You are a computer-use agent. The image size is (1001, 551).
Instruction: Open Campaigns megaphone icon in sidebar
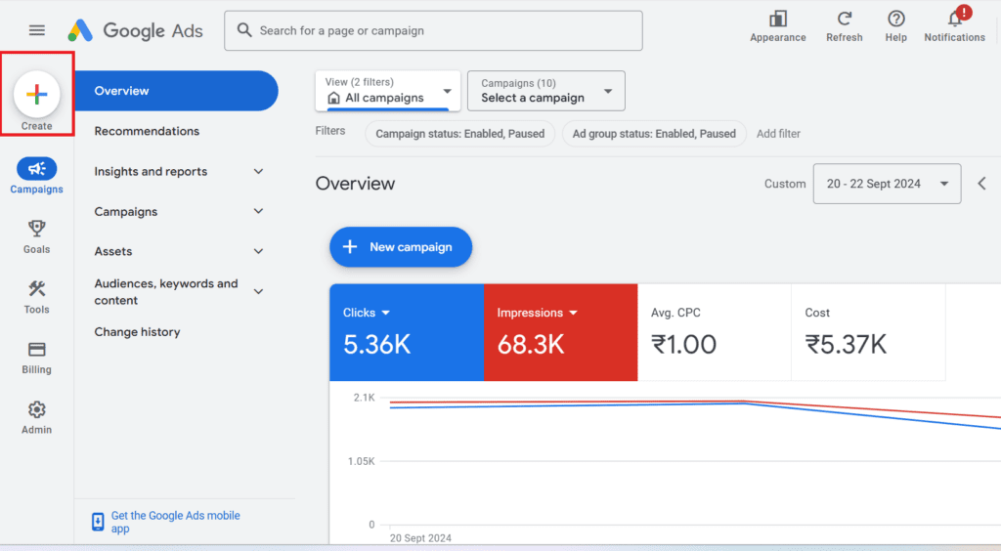(x=36, y=169)
